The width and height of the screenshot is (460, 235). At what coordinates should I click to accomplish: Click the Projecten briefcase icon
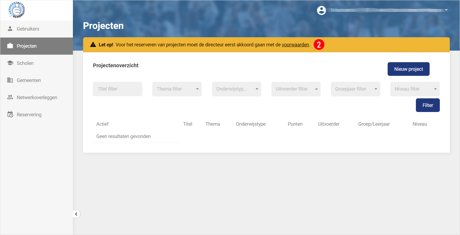pos(10,46)
